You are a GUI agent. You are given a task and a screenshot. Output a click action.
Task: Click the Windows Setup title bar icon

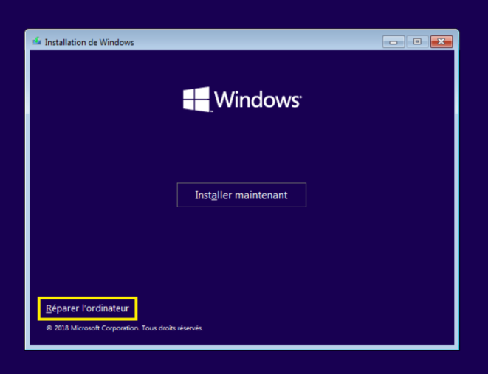tap(37, 41)
